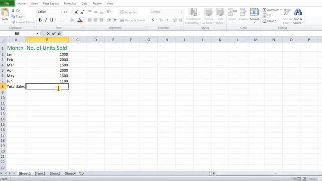Toggle bottom vertical alignment
Viewport: 322px width, 181px height.
(x=101, y=12)
